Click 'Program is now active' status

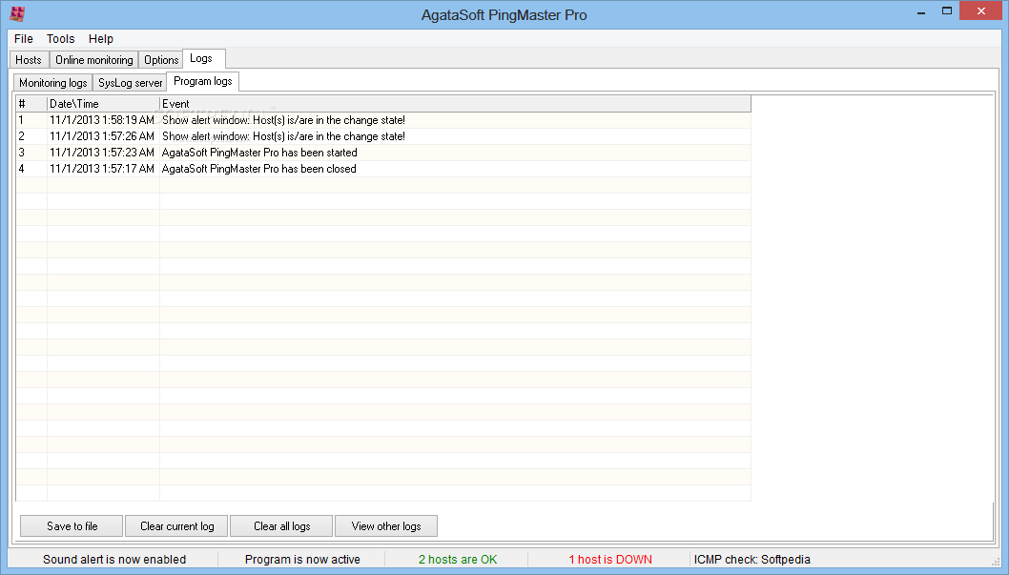pyautogui.click(x=302, y=560)
